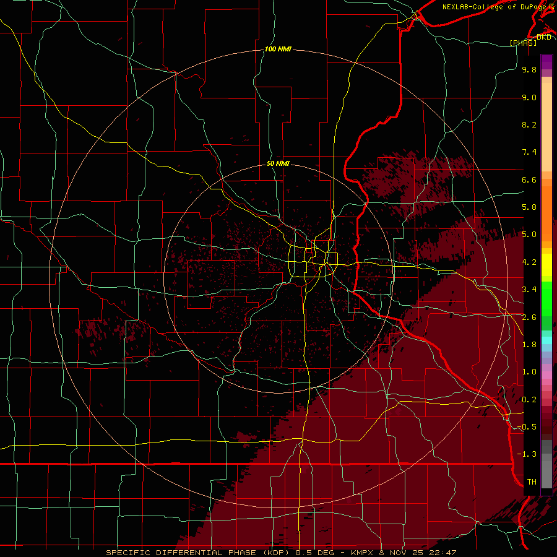Click the 1.0 value on color scale
The height and width of the screenshot is (557, 557).
click(529, 372)
